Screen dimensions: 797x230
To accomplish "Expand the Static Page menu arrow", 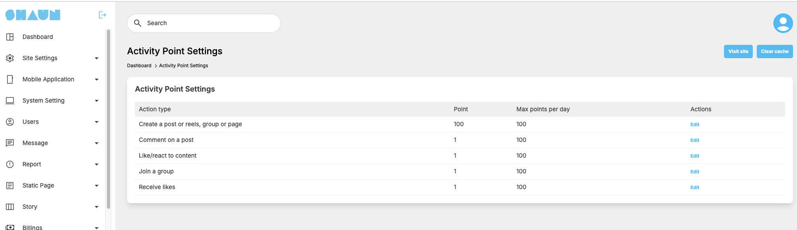I will (97, 186).
